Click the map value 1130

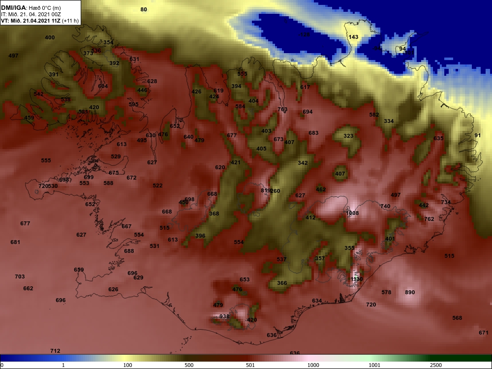[357, 279]
